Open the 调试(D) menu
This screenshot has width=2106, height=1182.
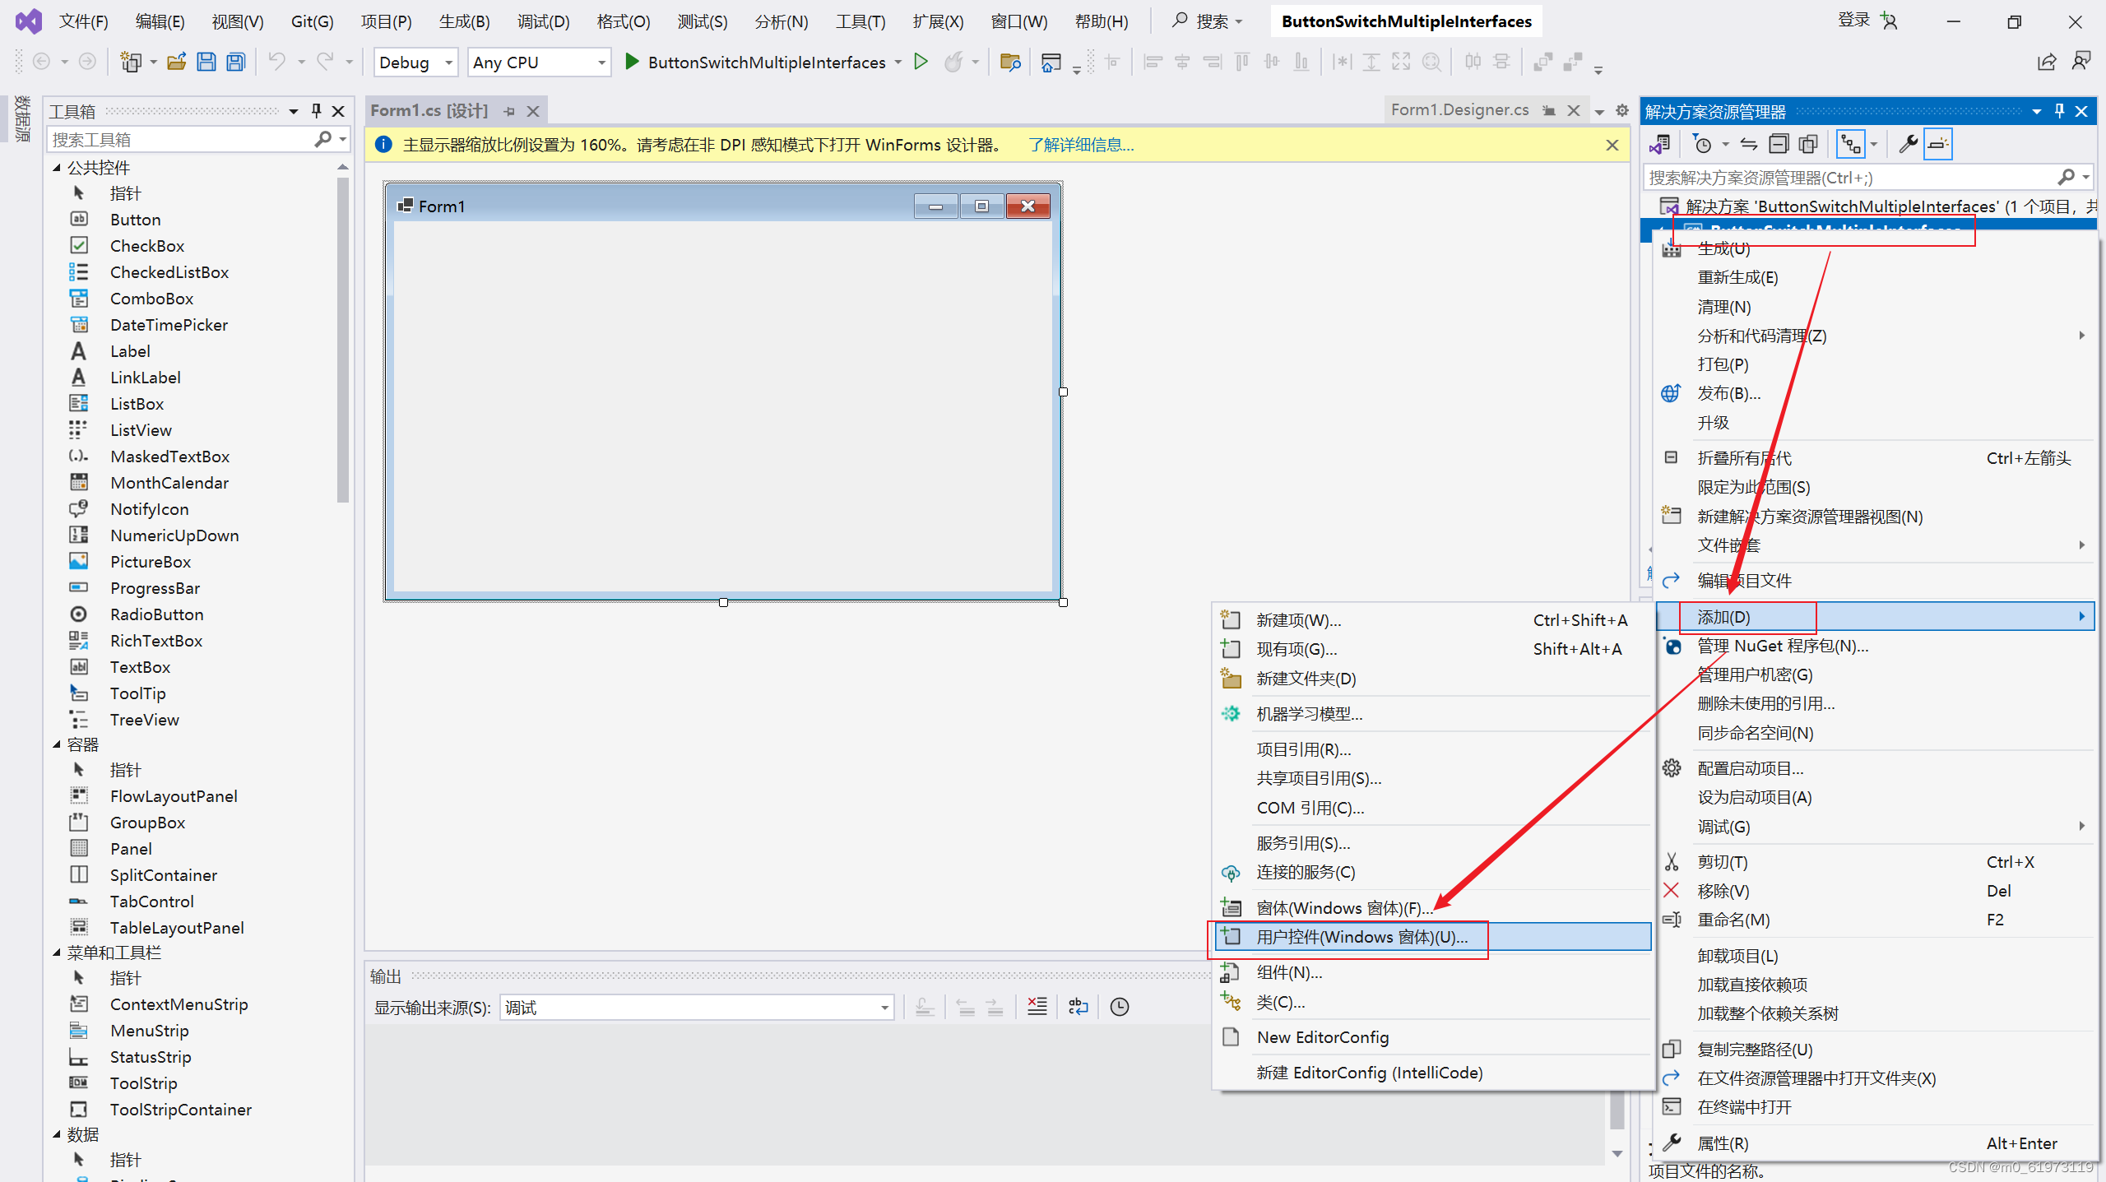542,21
